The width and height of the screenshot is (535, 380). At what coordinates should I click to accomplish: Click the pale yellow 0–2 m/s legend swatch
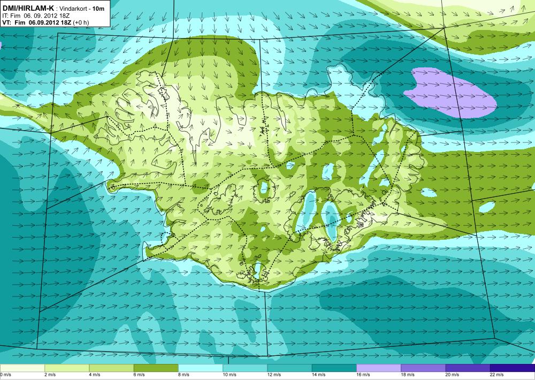pos(22,368)
